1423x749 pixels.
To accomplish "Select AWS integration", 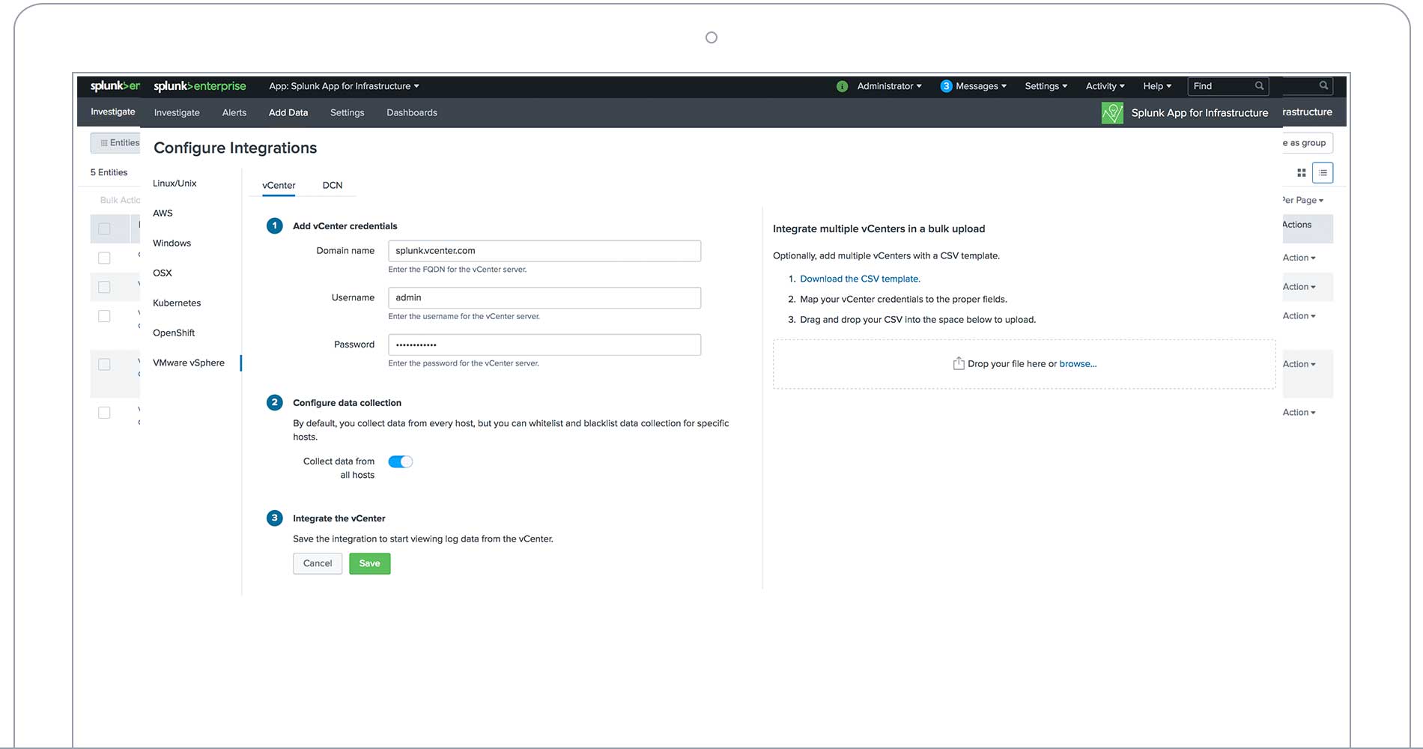I will [163, 213].
